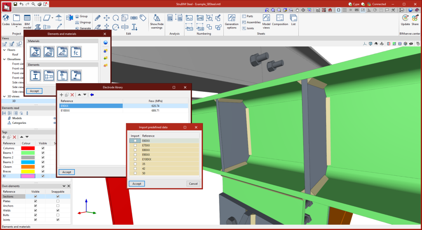Select the Joints sheets item
Image resolution: width=422 pixels, height=230 pixels.
[248, 28]
